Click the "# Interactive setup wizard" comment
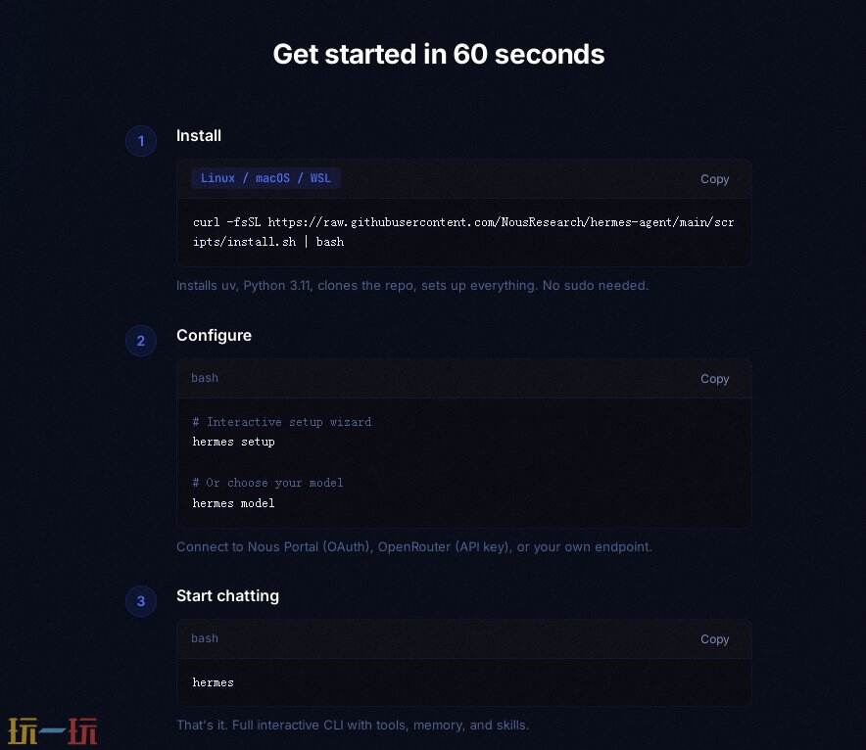Viewport: 866px width, 750px height. point(282,422)
